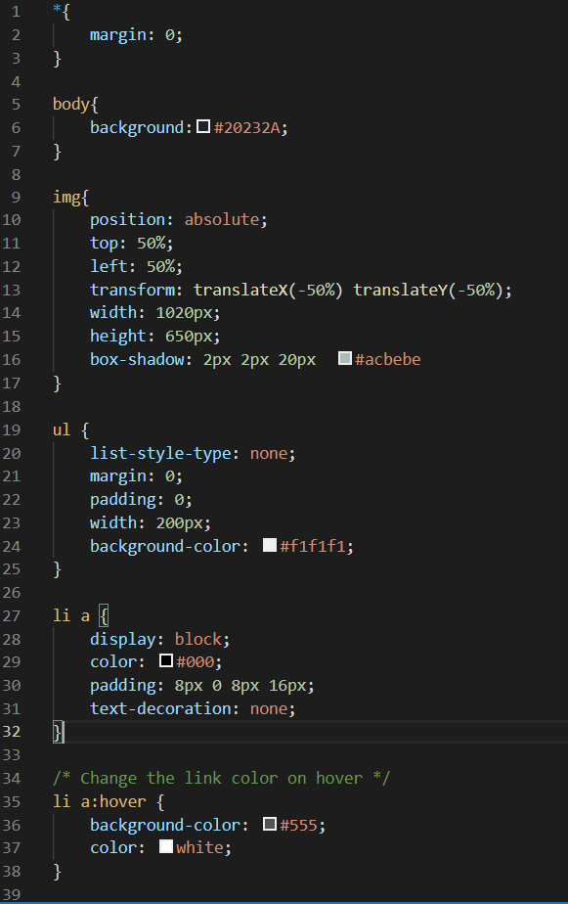Click closing brace on line 32
The height and width of the screenshot is (904, 568).
(57, 732)
